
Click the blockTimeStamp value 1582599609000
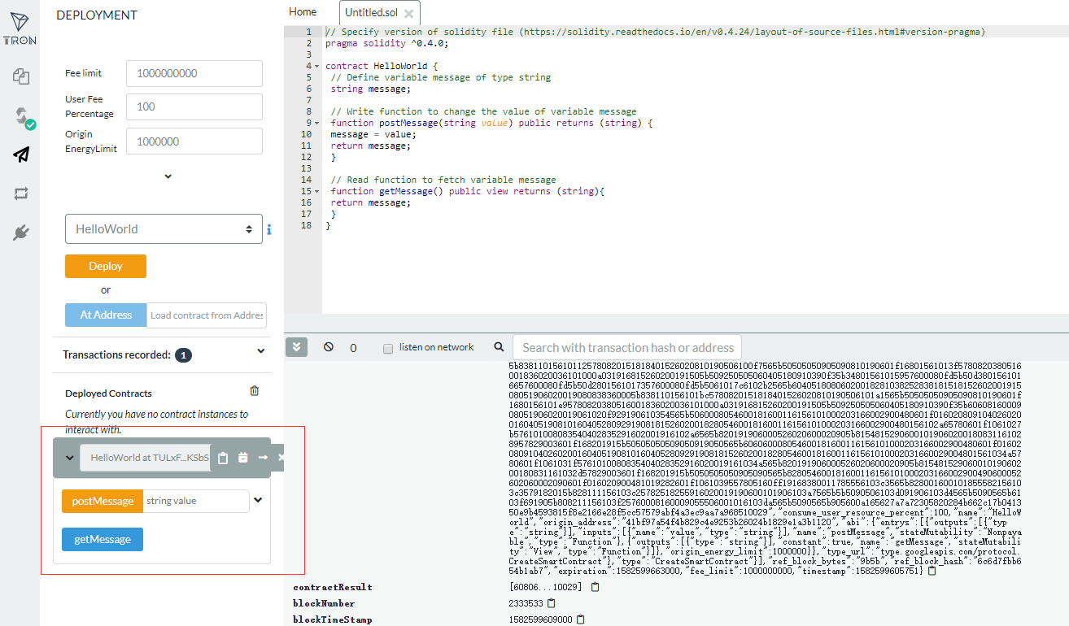[540, 619]
